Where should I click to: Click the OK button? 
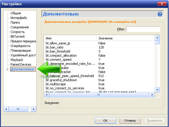(105, 121)
